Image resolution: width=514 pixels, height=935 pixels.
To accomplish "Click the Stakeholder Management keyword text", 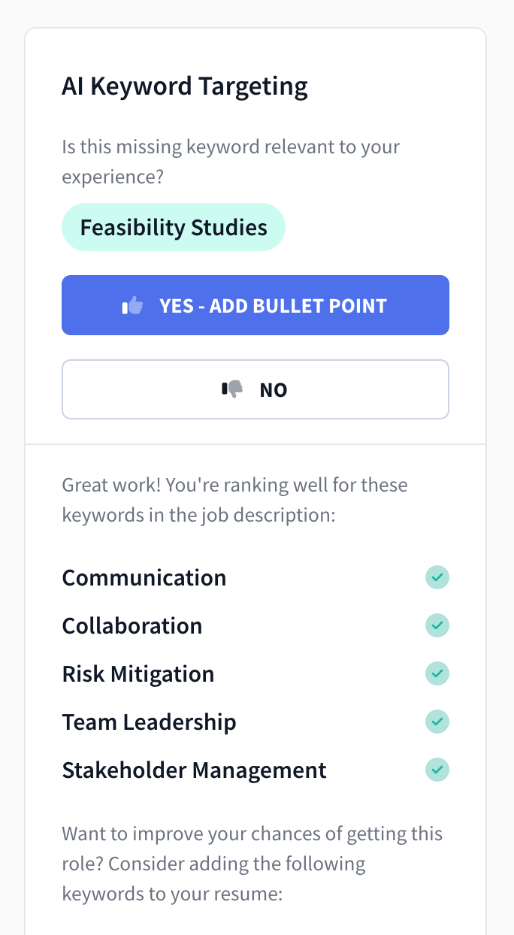I will click(x=194, y=770).
